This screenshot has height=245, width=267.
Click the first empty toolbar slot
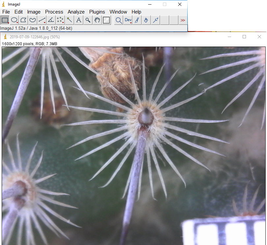[x=165, y=20]
